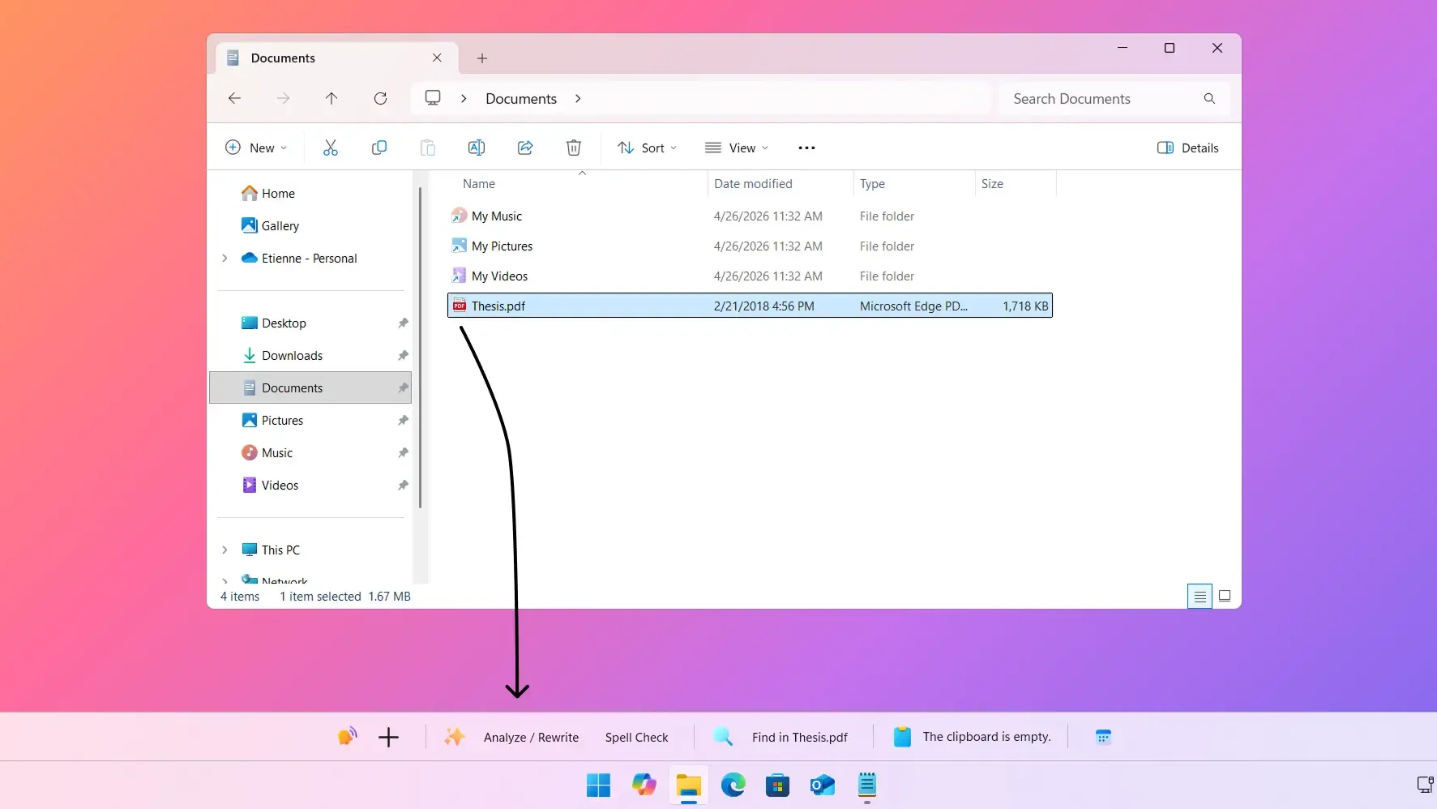Click the leftmost orange icon in bottom bar
The image size is (1437, 809).
coord(347,736)
